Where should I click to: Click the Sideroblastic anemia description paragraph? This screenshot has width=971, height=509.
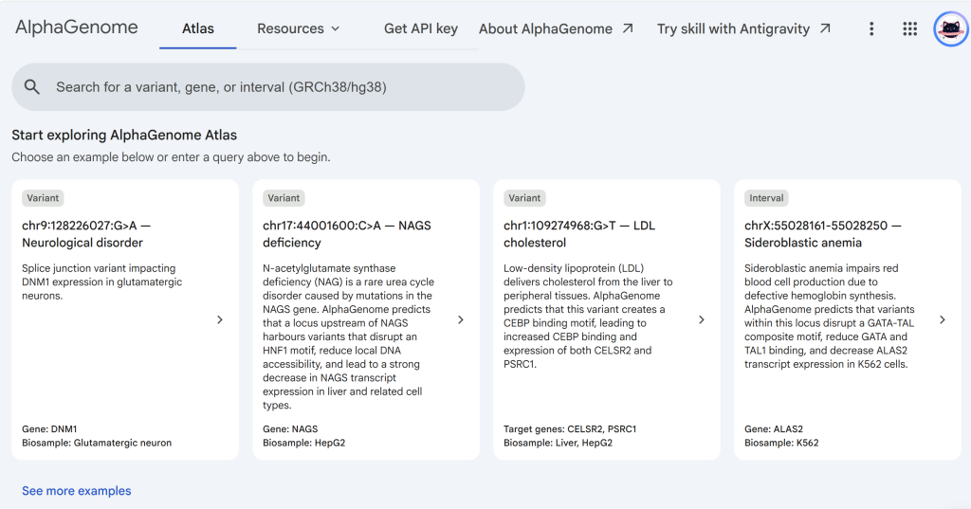point(829,316)
